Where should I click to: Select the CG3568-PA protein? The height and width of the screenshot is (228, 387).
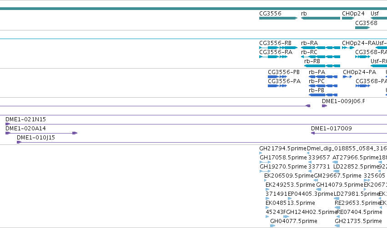(x=362, y=86)
